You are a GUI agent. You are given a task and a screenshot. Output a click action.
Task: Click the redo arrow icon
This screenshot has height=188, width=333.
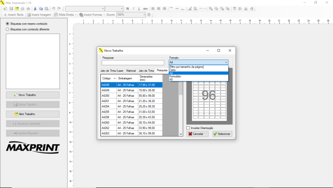(59, 9)
